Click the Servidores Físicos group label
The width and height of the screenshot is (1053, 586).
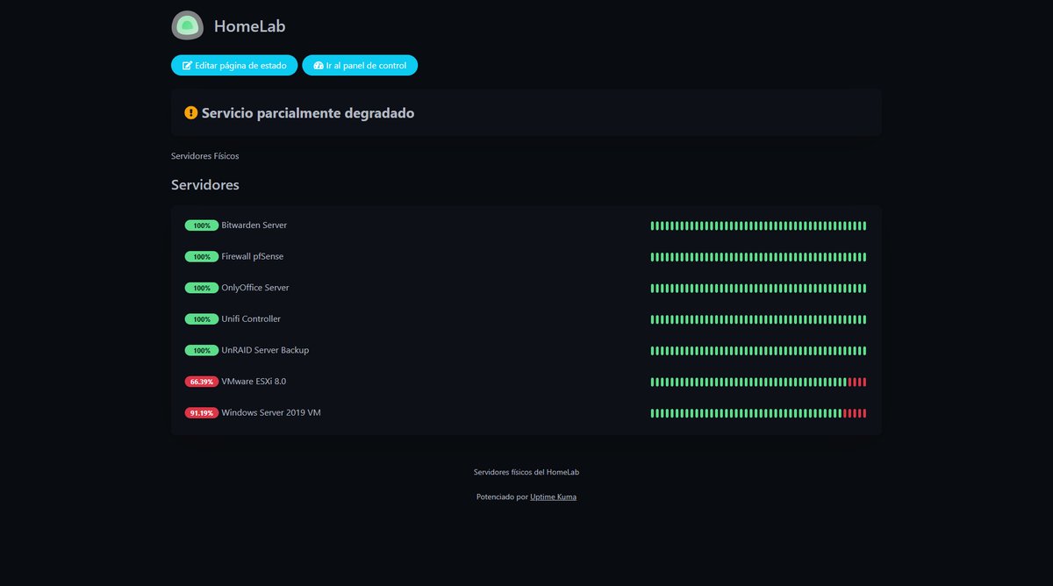click(204, 155)
